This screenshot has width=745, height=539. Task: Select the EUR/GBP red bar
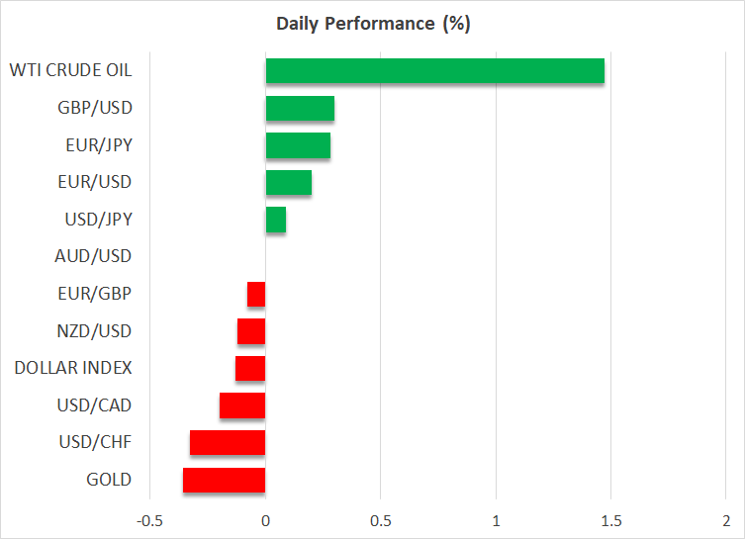(256, 294)
